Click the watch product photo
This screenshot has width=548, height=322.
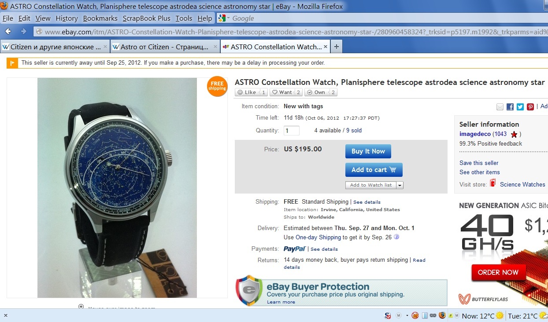click(x=117, y=188)
